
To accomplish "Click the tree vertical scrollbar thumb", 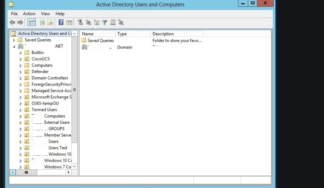I will [75, 90].
